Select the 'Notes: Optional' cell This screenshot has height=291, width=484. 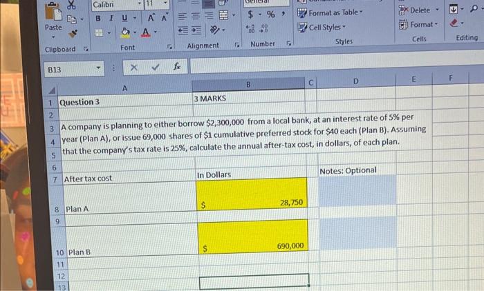pos(357,170)
